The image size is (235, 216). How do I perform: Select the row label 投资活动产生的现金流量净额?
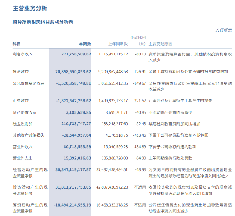tap(30, 190)
